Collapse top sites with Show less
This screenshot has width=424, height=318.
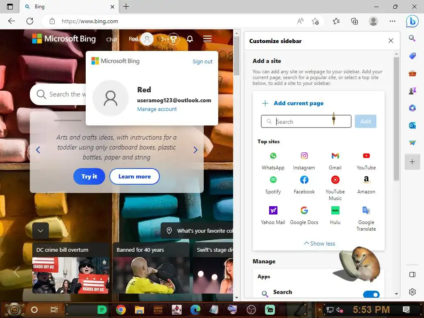(x=319, y=243)
